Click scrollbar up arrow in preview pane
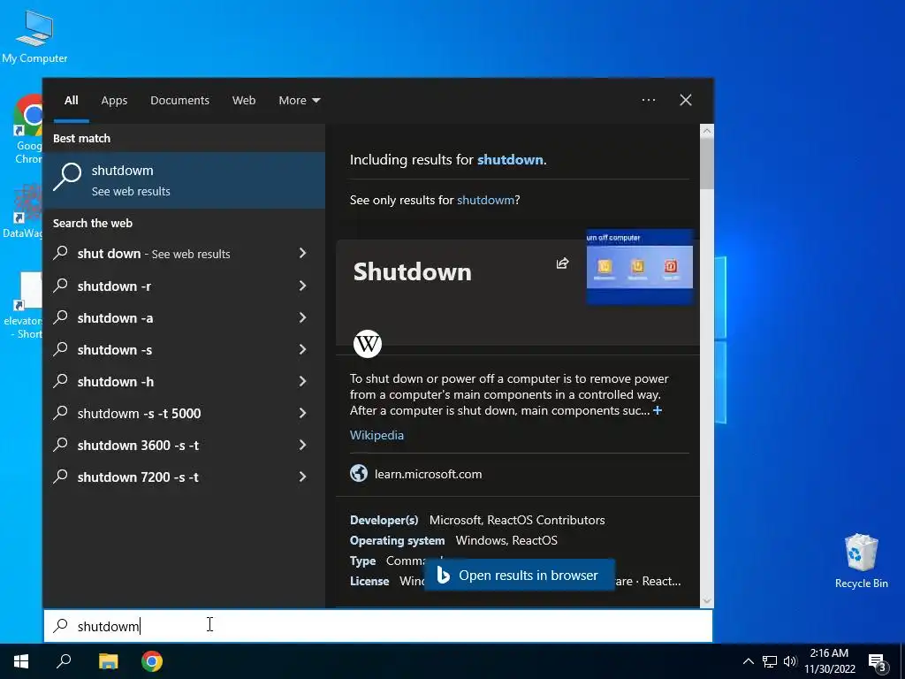The image size is (905, 679). 707,131
